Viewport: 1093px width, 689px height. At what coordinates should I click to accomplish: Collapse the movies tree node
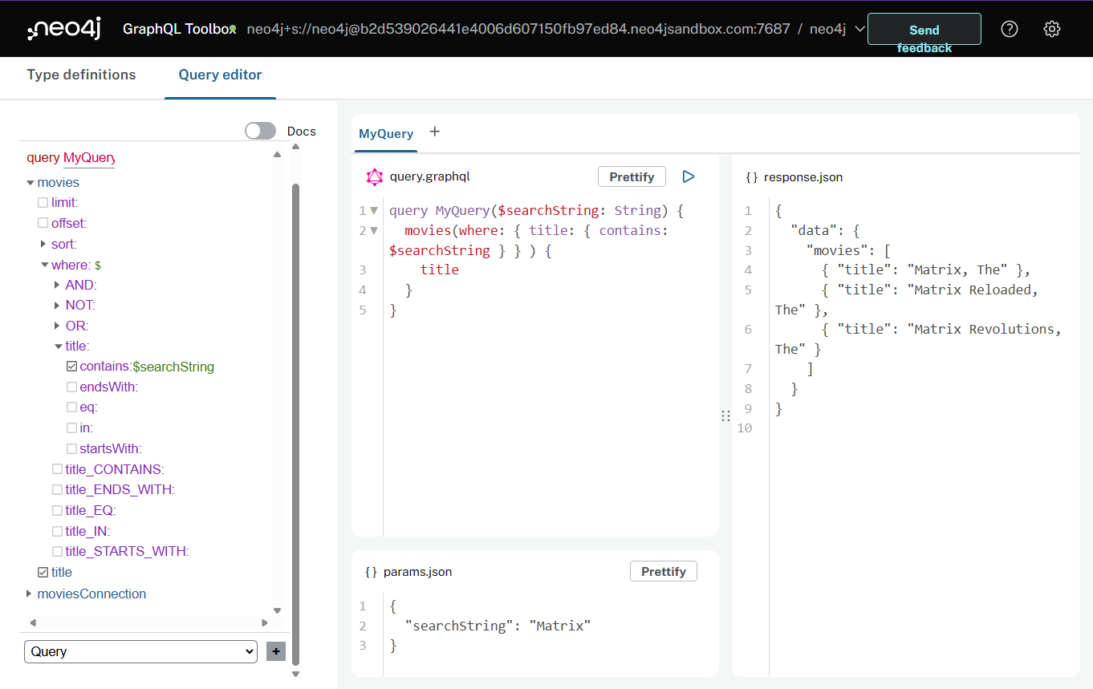click(x=30, y=183)
